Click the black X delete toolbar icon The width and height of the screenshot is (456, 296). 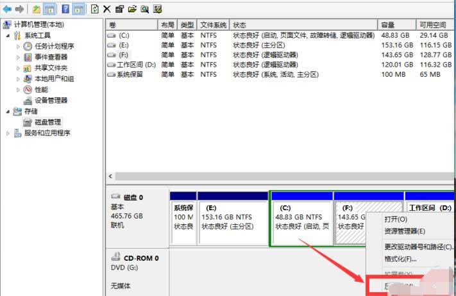pos(107,9)
